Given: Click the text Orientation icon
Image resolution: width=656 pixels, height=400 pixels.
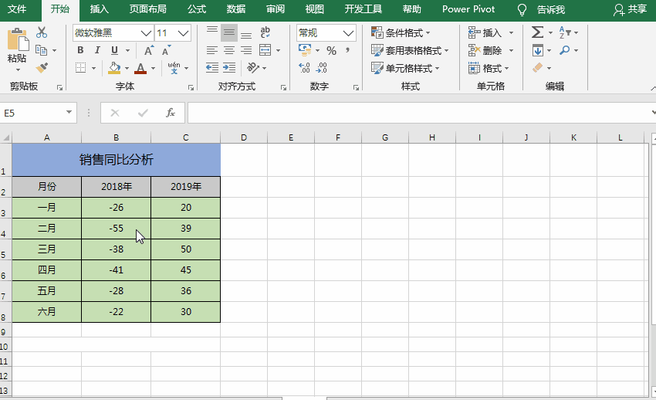Looking at the screenshot, I should coord(252,68).
